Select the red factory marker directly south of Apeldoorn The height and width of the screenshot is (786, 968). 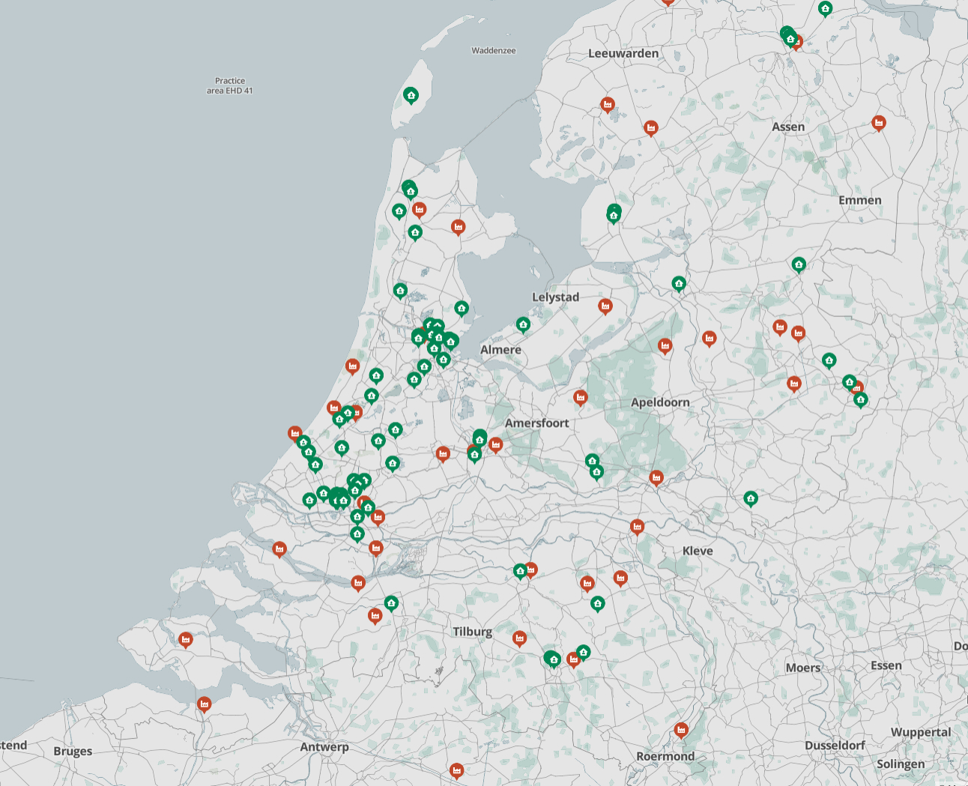pyautogui.click(x=656, y=477)
